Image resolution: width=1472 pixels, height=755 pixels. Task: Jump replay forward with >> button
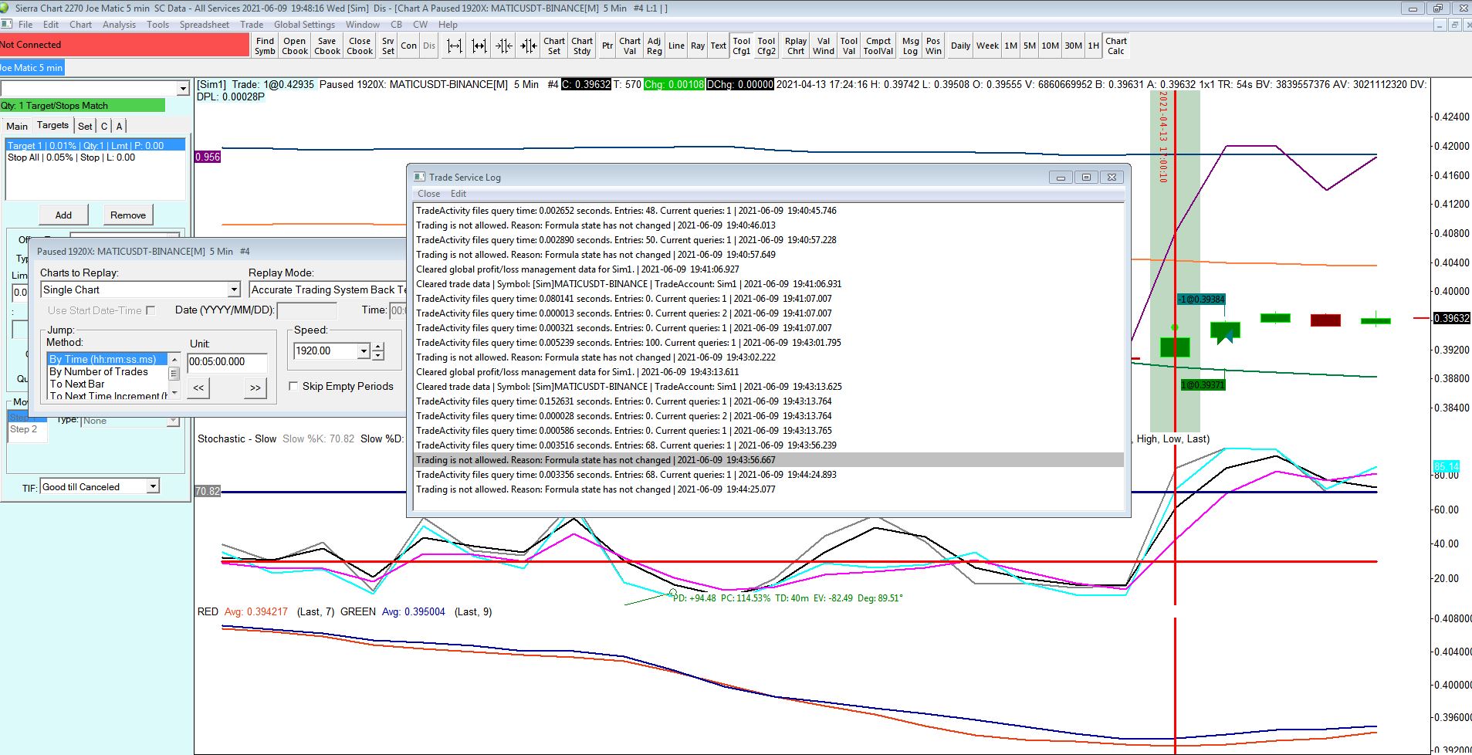coord(255,388)
